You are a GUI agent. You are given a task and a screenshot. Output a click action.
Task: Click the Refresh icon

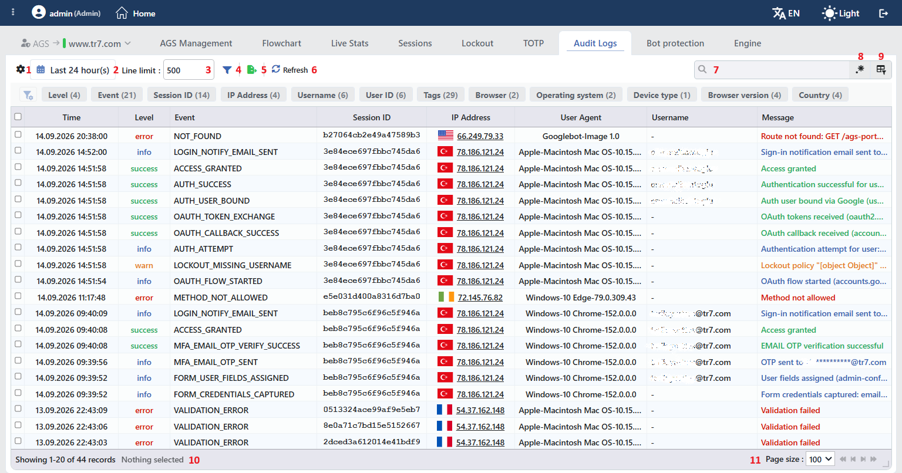(x=276, y=69)
